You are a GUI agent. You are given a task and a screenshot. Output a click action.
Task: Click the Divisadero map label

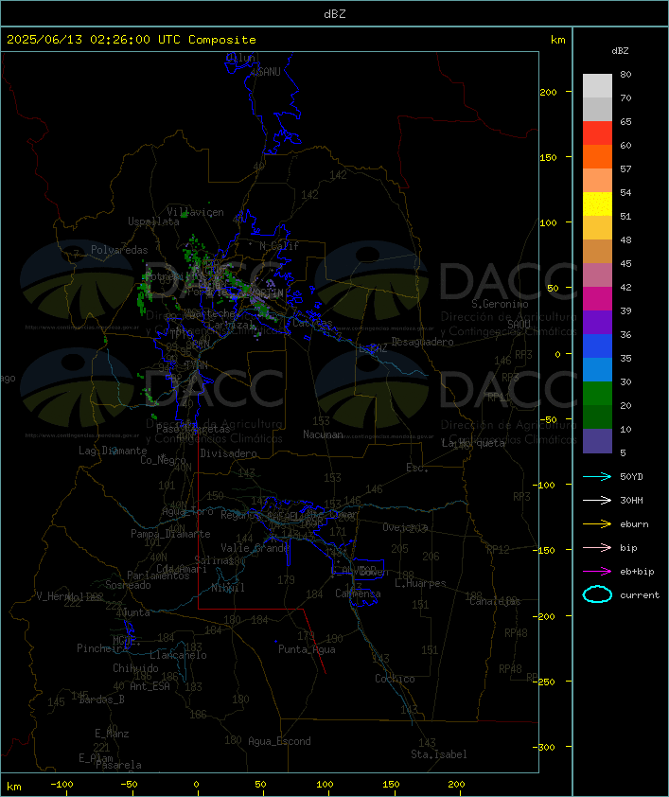(229, 453)
